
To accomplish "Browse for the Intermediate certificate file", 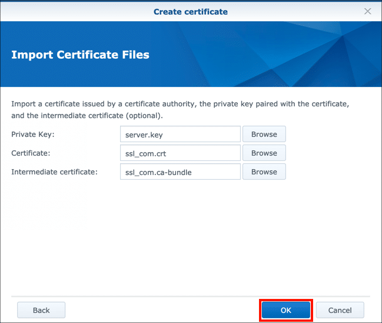I will point(264,171).
